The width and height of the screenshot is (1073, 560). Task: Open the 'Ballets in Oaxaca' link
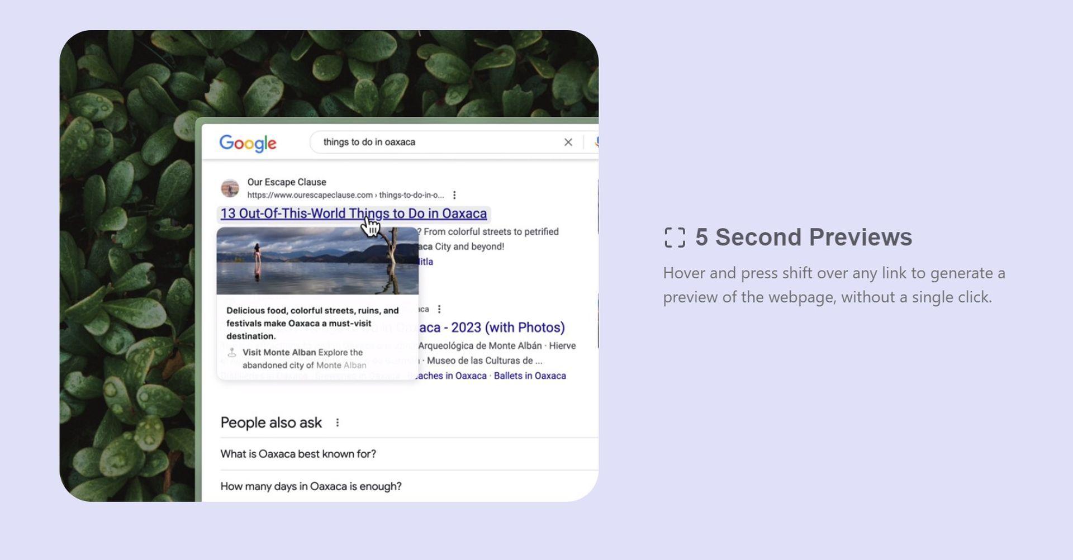tap(530, 376)
